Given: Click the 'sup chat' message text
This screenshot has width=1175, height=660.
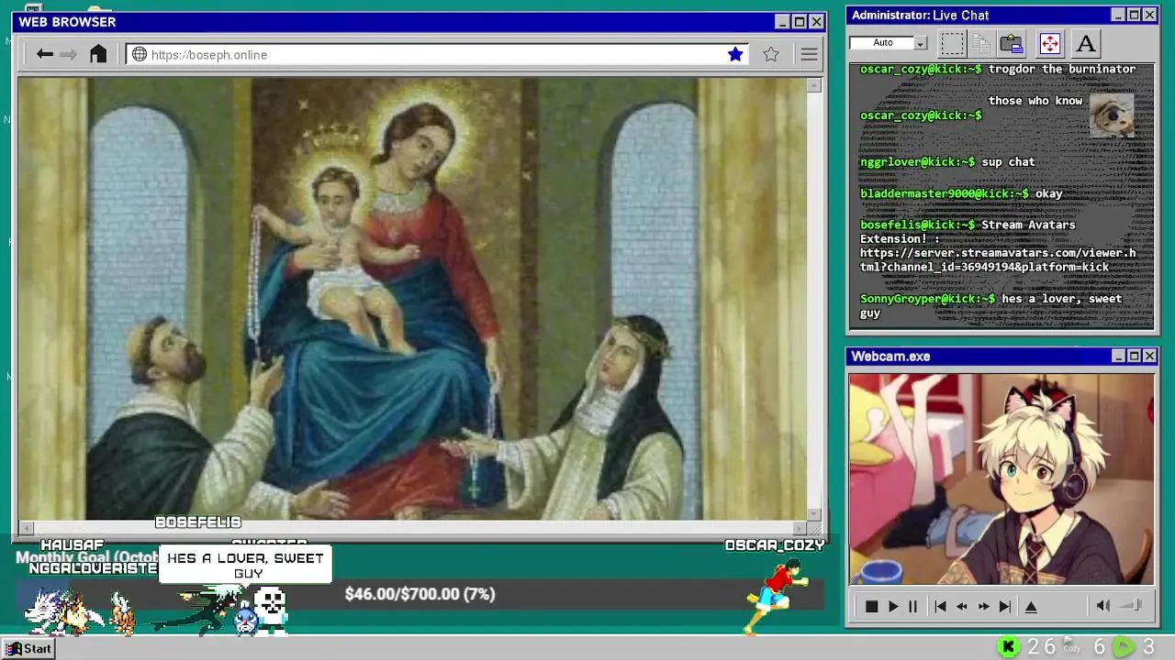Looking at the screenshot, I should click(x=1008, y=161).
